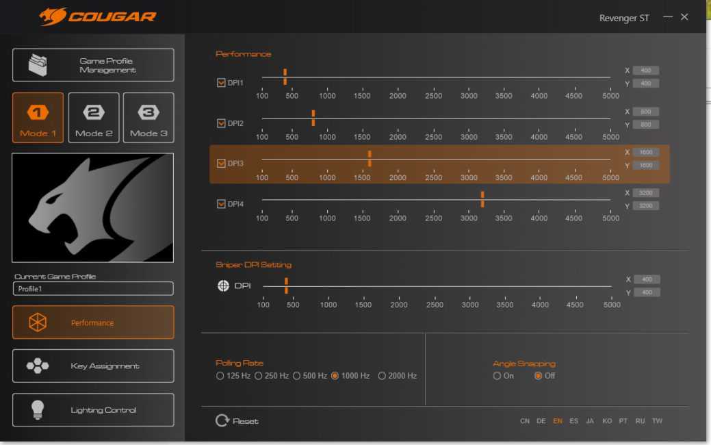Click the DPI3 X value field
This screenshot has width=711, height=445.
click(x=646, y=152)
